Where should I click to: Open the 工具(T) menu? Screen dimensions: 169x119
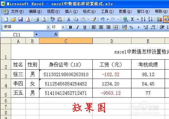click(107, 11)
